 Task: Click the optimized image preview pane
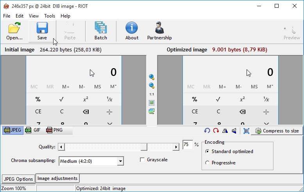(x=230, y=90)
